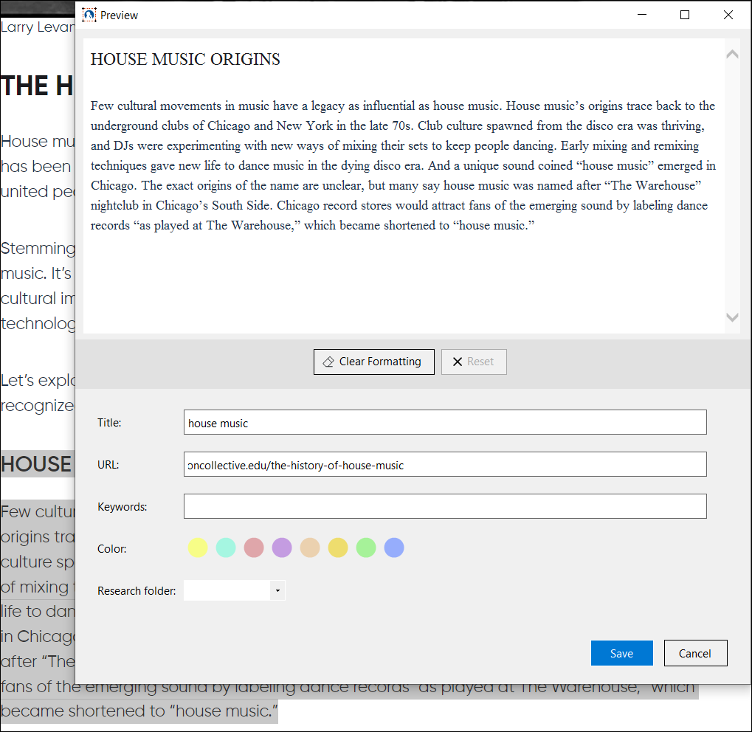Select the golden mustard color swatch
This screenshot has height=732, width=752.
tap(338, 548)
